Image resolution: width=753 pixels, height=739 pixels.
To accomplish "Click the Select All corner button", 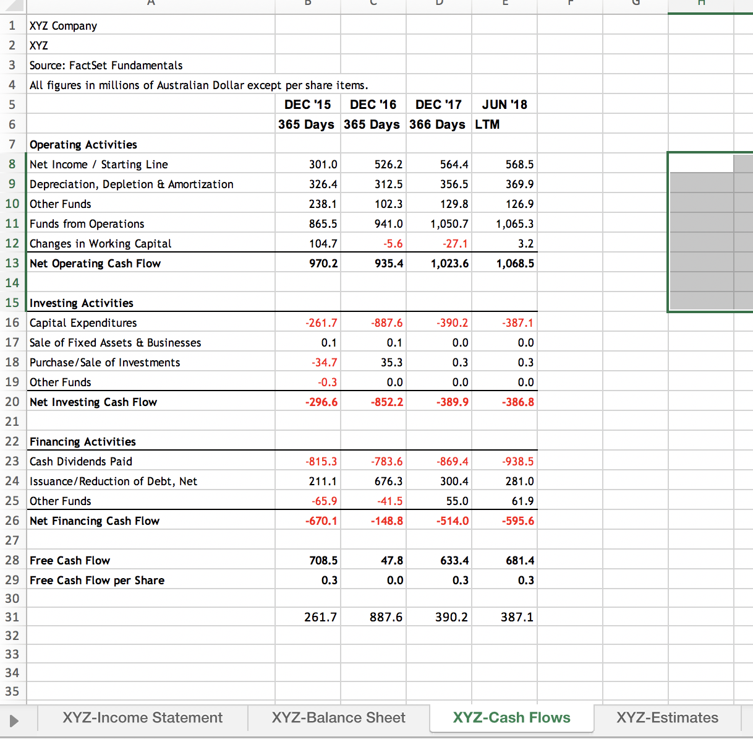I will pyautogui.click(x=12, y=5).
